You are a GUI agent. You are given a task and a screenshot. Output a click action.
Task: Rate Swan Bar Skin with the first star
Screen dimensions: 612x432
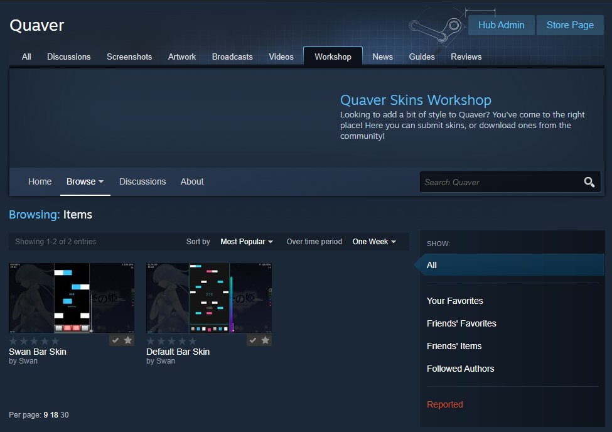(13, 342)
